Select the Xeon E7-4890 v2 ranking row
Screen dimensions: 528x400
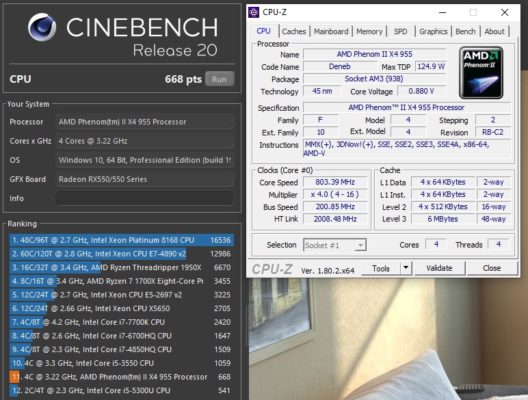point(122,254)
